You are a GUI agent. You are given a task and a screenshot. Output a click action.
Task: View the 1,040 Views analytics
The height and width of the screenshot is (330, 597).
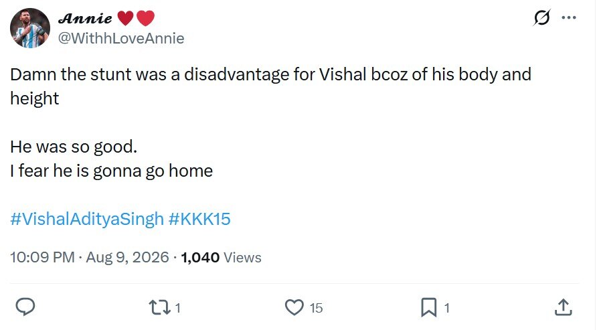222,258
